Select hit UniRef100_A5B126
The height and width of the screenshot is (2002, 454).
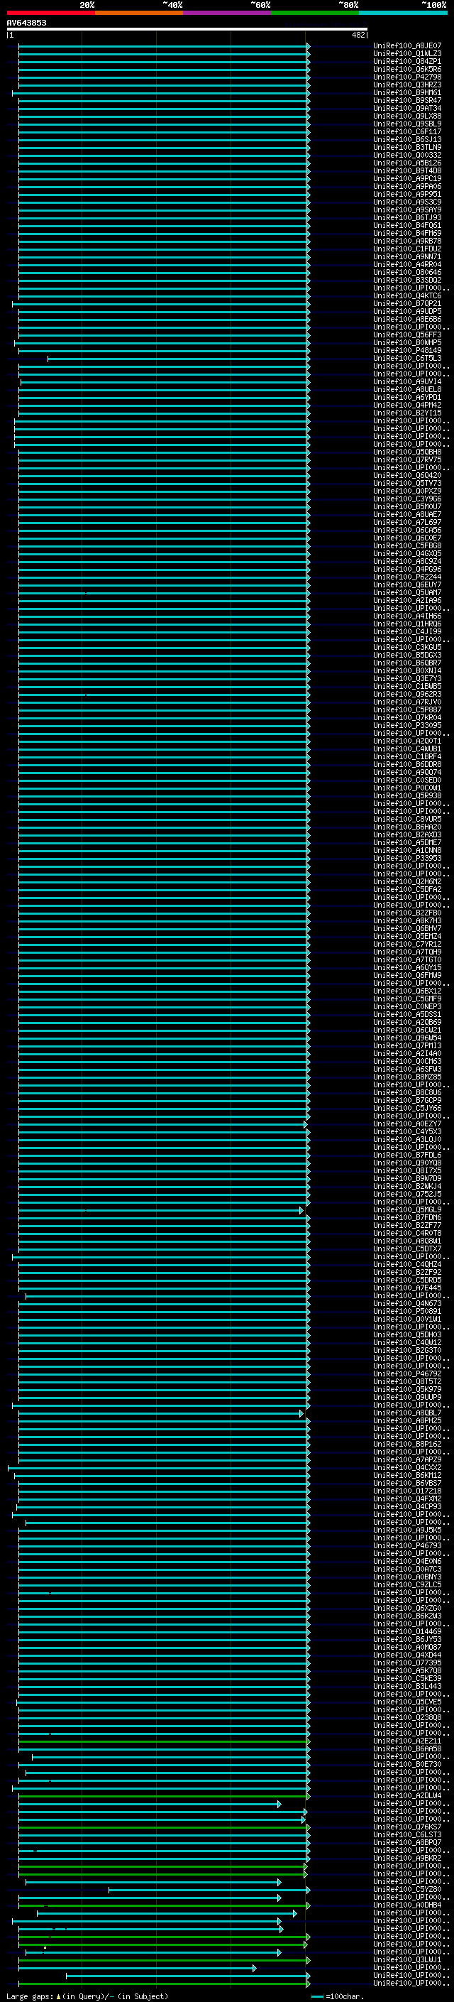pos(407,163)
